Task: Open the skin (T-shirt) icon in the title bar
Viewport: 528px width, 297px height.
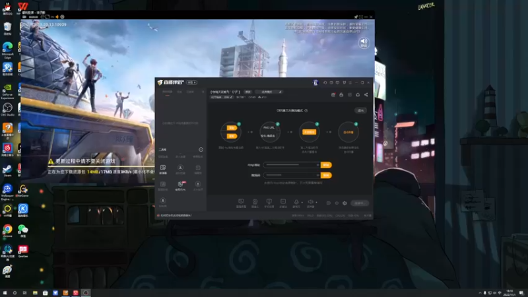Action: point(344,82)
